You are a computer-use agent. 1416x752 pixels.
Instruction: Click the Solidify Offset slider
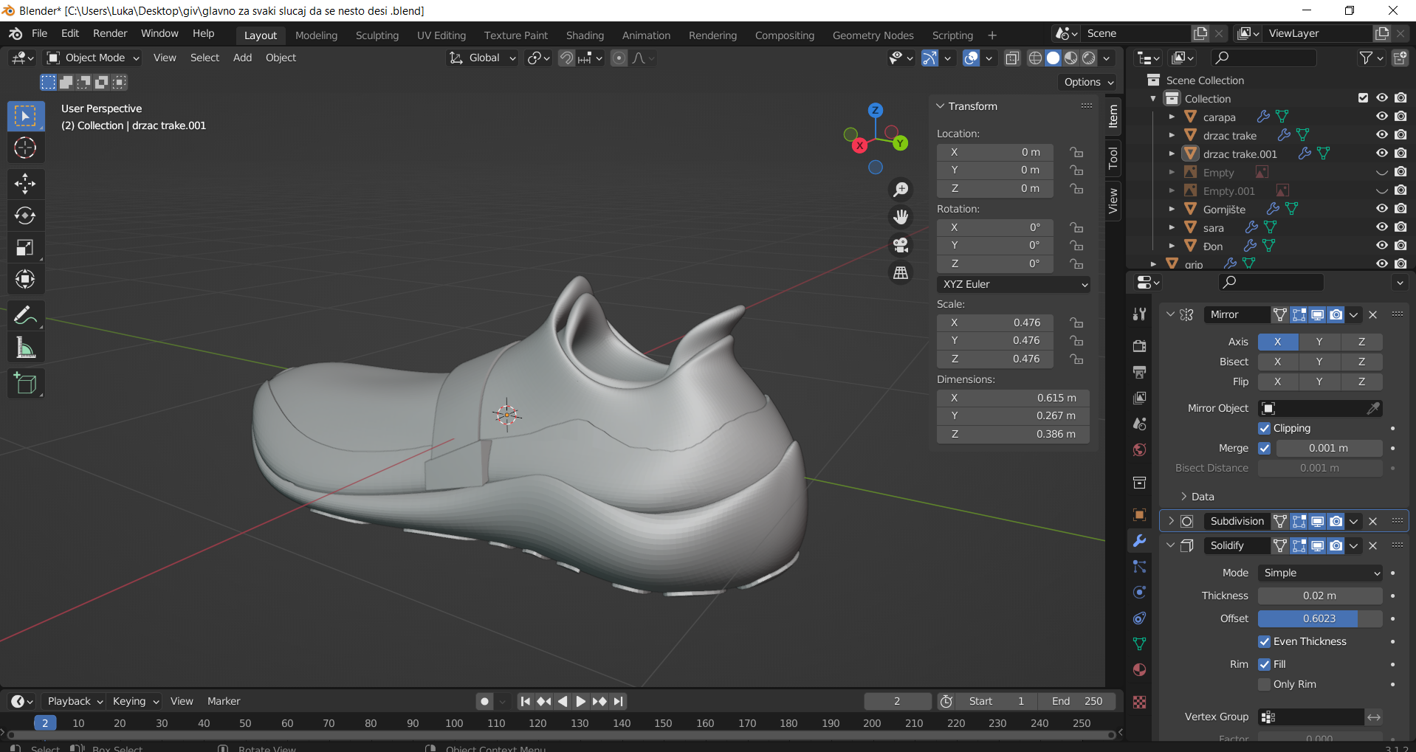tap(1320, 618)
